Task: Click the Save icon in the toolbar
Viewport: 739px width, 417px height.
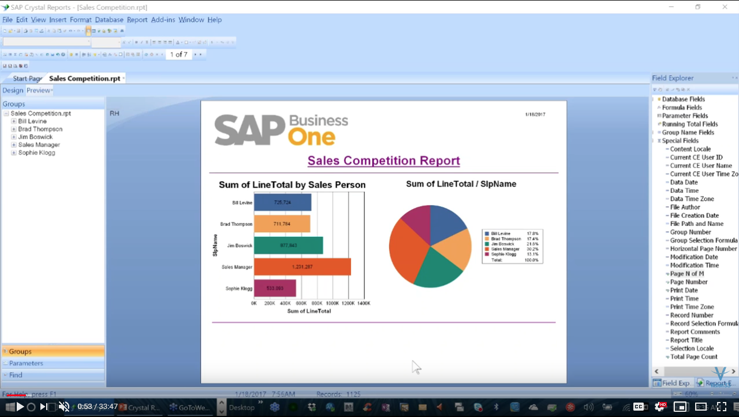Action: pyautogui.click(x=18, y=32)
